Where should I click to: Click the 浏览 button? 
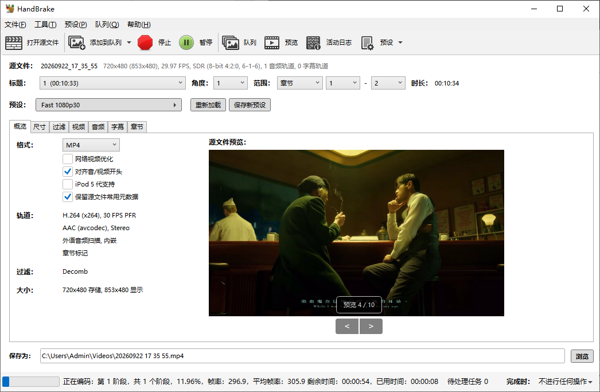click(x=582, y=356)
